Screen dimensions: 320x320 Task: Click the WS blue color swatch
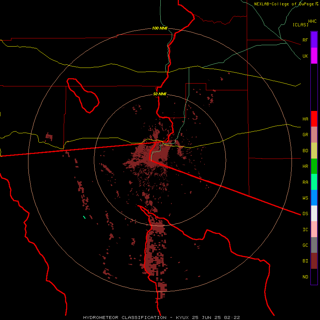tap(314, 198)
